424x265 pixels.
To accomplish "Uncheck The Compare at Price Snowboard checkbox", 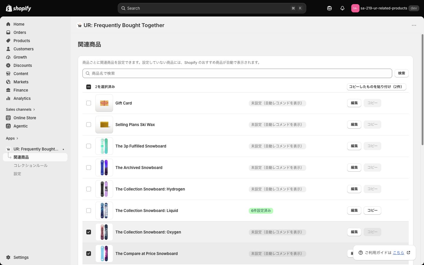I will tap(89, 254).
